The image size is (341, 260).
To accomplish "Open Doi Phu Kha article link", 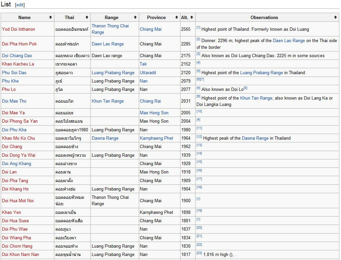I will point(14,130).
